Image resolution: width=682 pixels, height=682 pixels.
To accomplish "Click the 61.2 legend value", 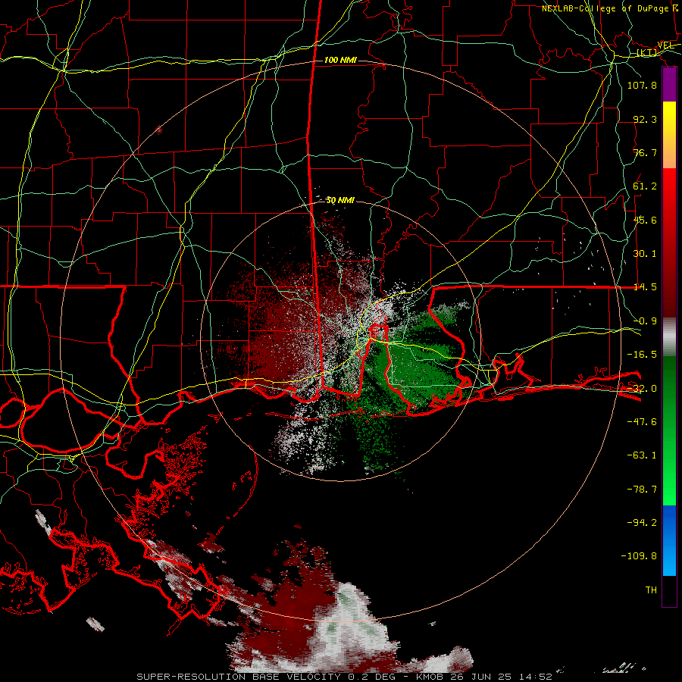I will [645, 186].
